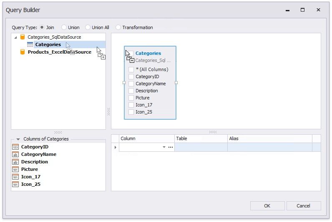Click the Categories_SqlDataSource database icon

click(23, 37)
